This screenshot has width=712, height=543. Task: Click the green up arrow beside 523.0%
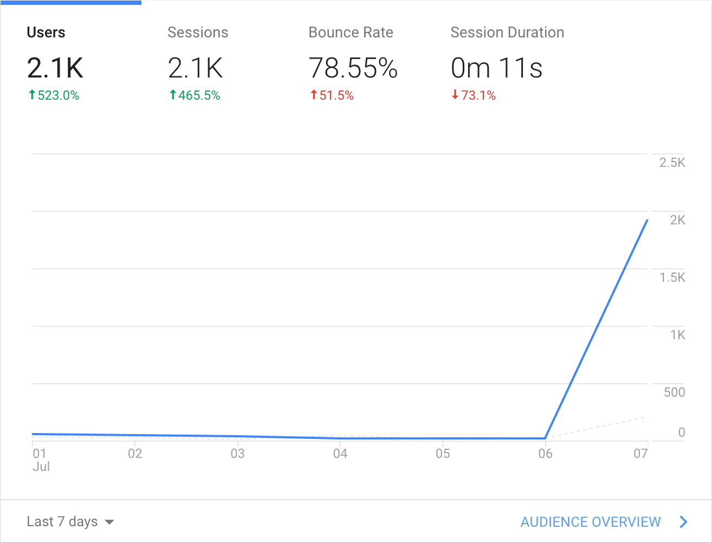tap(32, 95)
